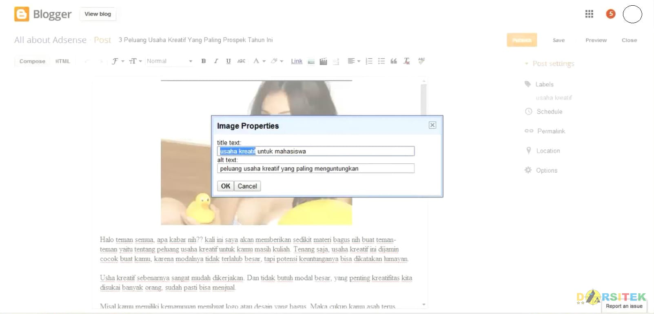
Task: Expand the Labels setting
Action: tap(539, 84)
